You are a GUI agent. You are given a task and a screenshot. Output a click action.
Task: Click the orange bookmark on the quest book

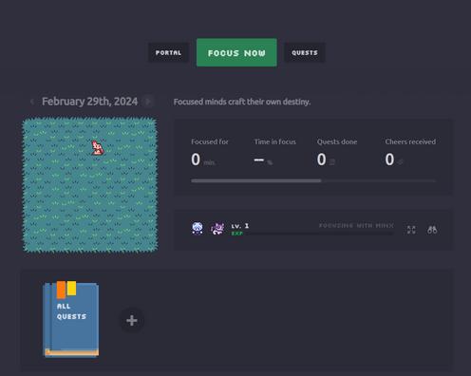click(61, 290)
